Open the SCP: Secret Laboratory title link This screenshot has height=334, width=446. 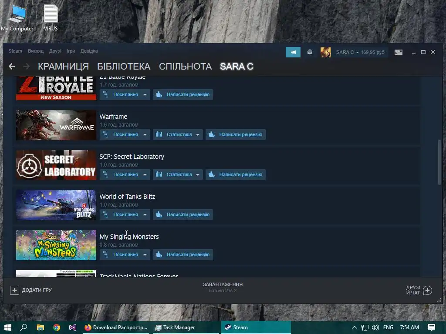[x=132, y=157]
